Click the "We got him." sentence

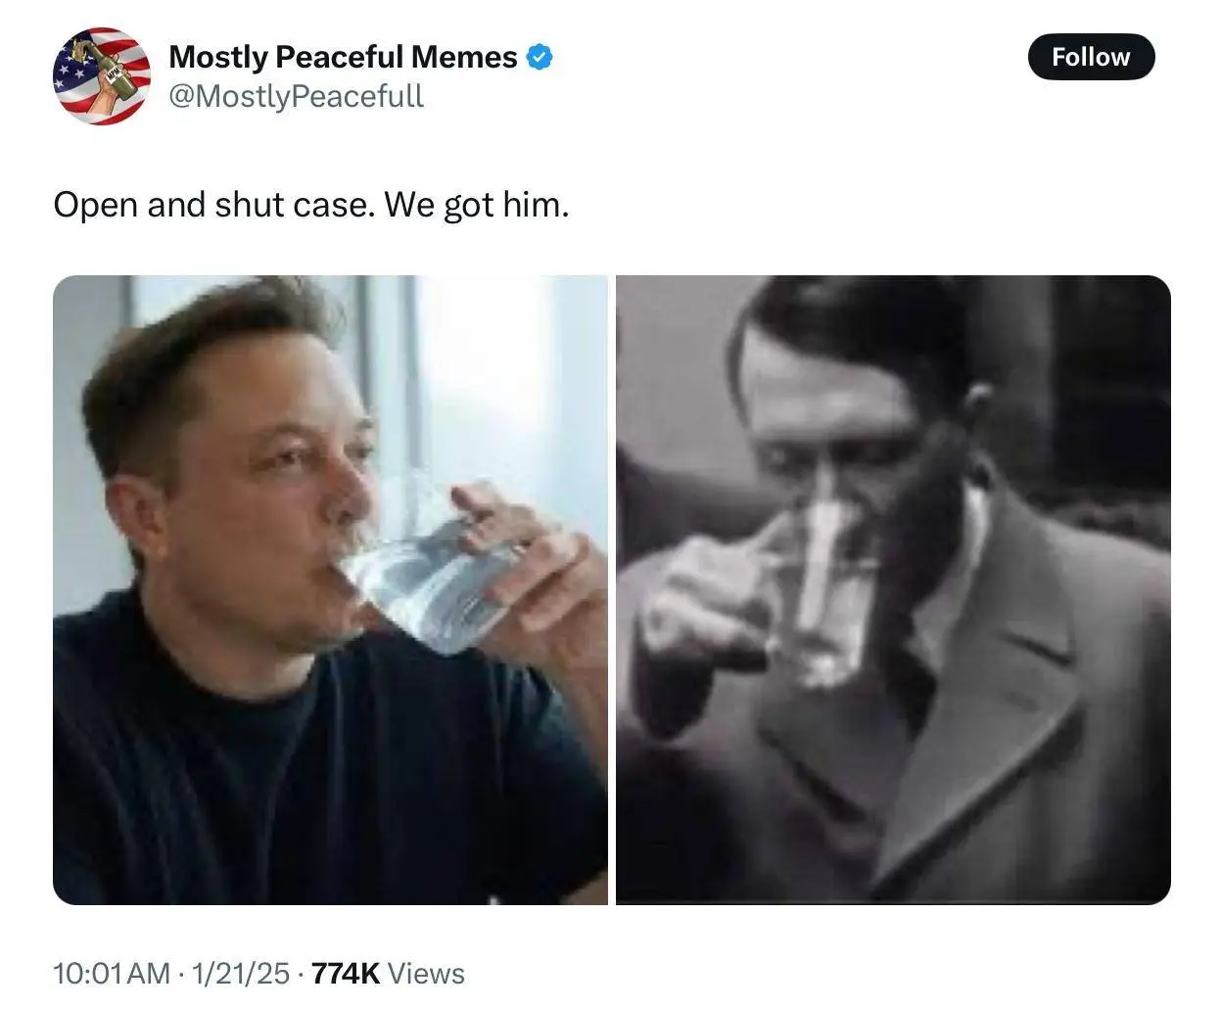point(476,205)
